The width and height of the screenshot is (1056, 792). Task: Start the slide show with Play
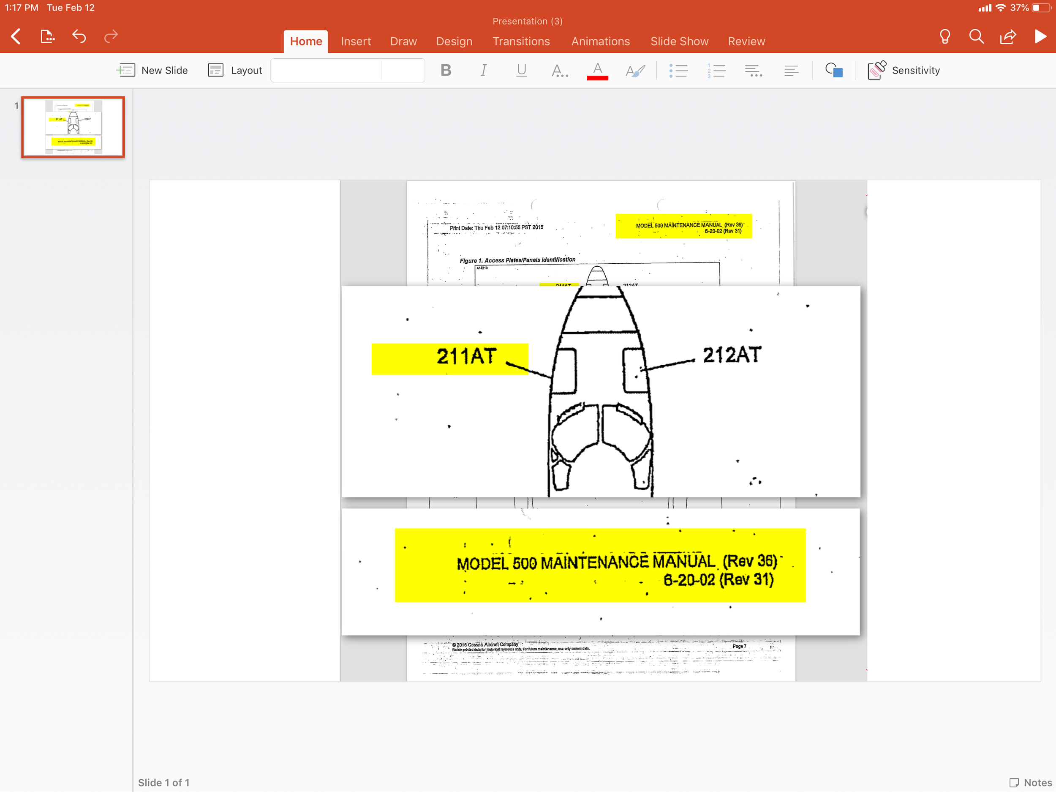[x=1040, y=36]
